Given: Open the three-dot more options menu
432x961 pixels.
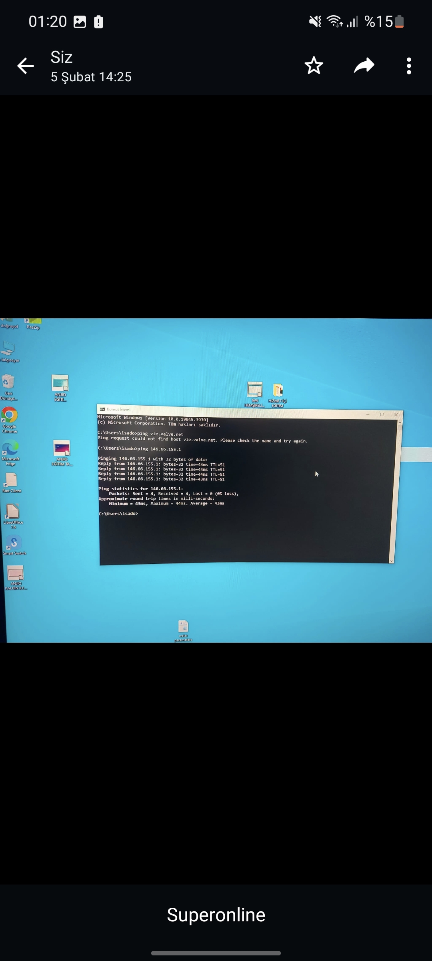Looking at the screenshot, I should (x=409, y=66).
